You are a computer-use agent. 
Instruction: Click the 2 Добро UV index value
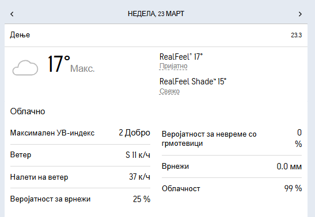point(134,133)
